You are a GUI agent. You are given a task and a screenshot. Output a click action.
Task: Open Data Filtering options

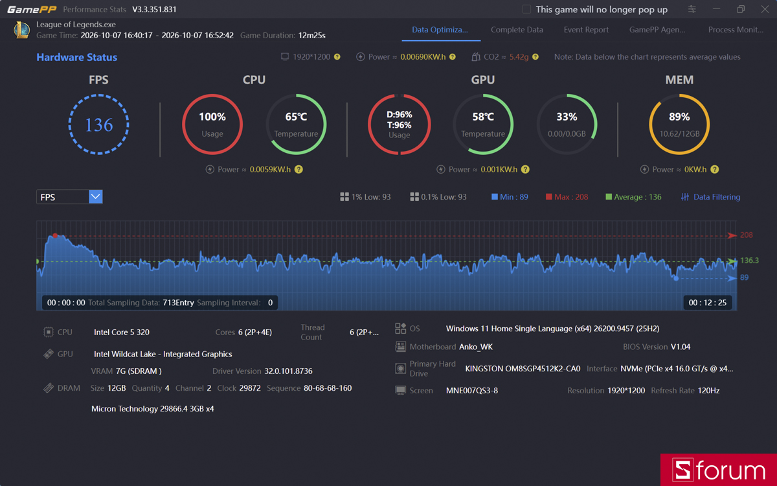point(710,197)
